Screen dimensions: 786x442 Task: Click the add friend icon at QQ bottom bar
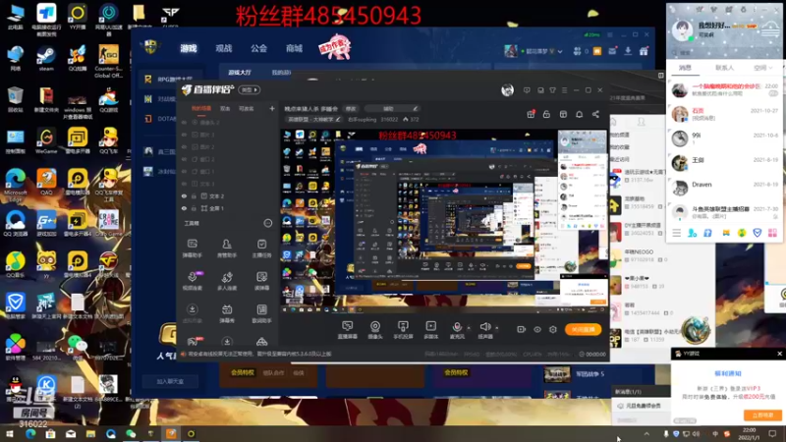693,233
